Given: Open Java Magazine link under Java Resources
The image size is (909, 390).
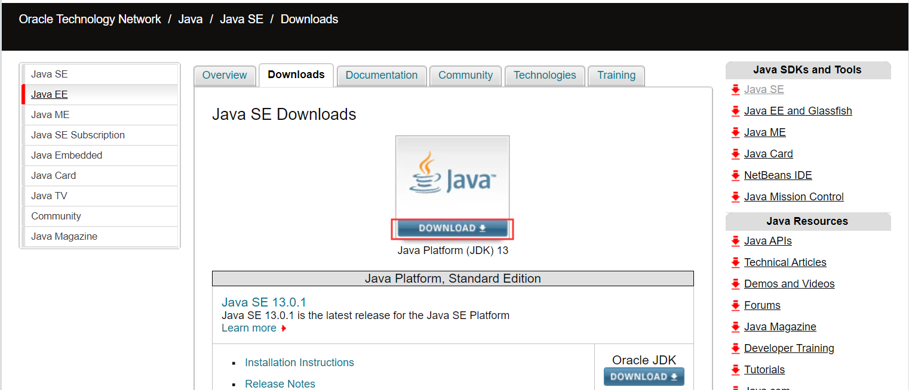Looking at the screenshot, I should [x=780, y=327].
